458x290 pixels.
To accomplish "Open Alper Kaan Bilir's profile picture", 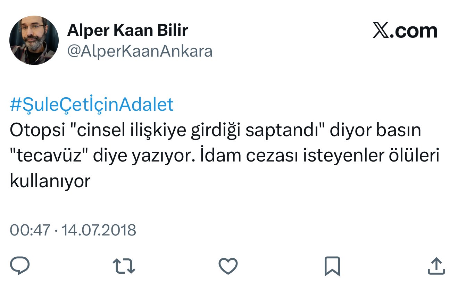I will coord(34,40).
